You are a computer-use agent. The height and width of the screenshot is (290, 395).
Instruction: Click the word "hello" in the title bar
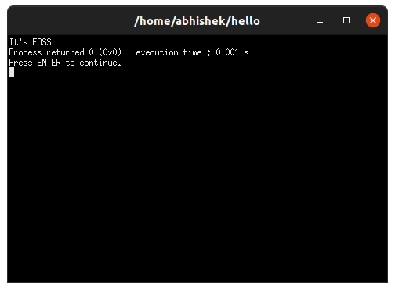click(246, 21)
